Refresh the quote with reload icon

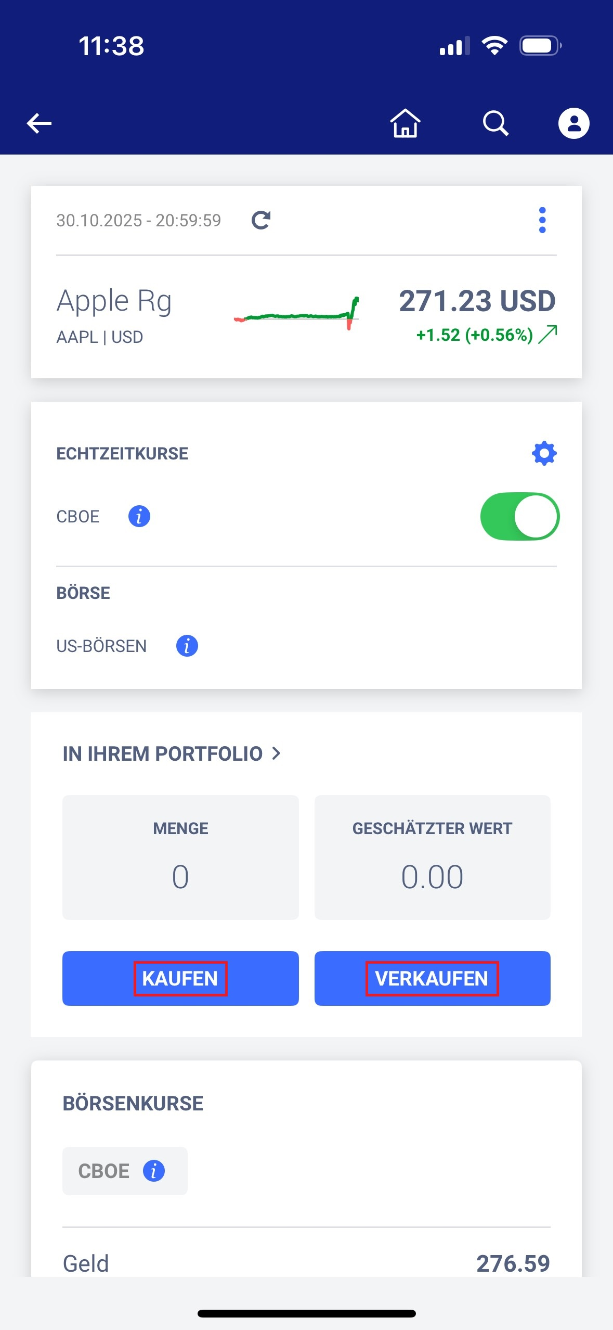point(261,220)
